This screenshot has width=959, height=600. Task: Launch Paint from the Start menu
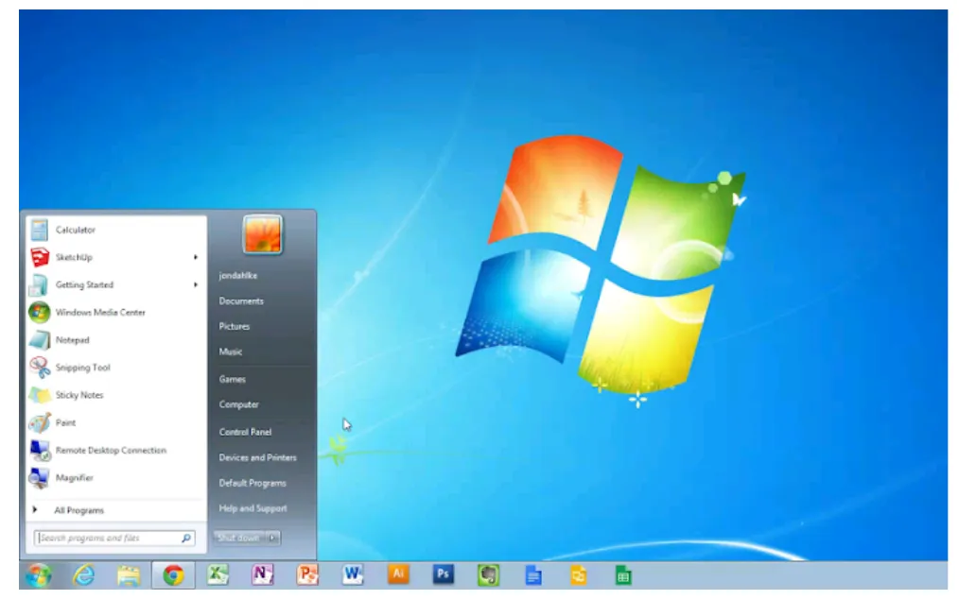115,422
